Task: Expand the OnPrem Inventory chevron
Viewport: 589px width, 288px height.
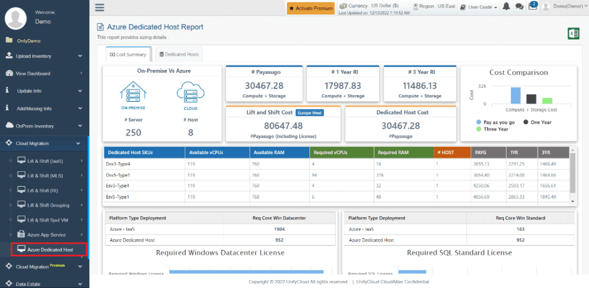Action: tap(80, 126)
